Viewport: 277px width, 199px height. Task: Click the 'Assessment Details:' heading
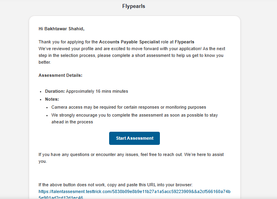pos(60,75)
